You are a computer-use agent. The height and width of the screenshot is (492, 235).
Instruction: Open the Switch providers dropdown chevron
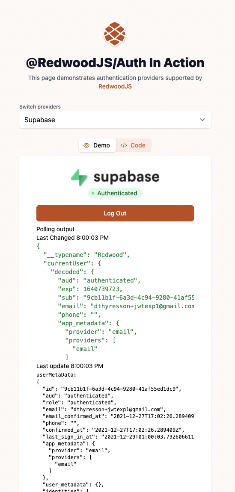coord(202,120)
